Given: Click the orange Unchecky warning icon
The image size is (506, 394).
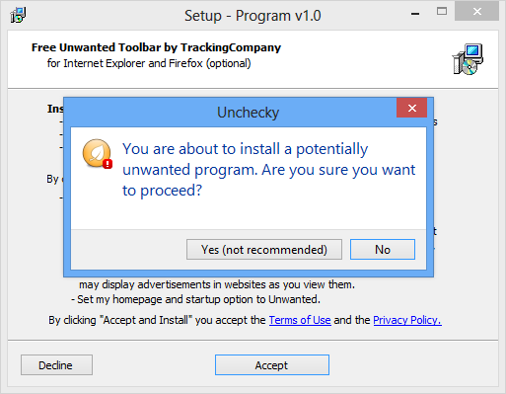Looking at the screenshot, I should pyautogui.click(x=98, y=154).
